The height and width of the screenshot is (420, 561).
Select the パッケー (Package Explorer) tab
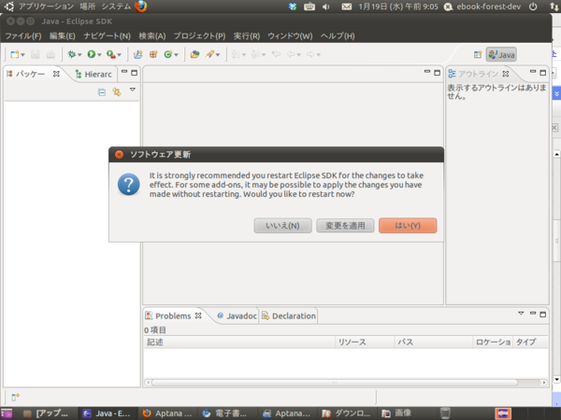coord(33,74)
